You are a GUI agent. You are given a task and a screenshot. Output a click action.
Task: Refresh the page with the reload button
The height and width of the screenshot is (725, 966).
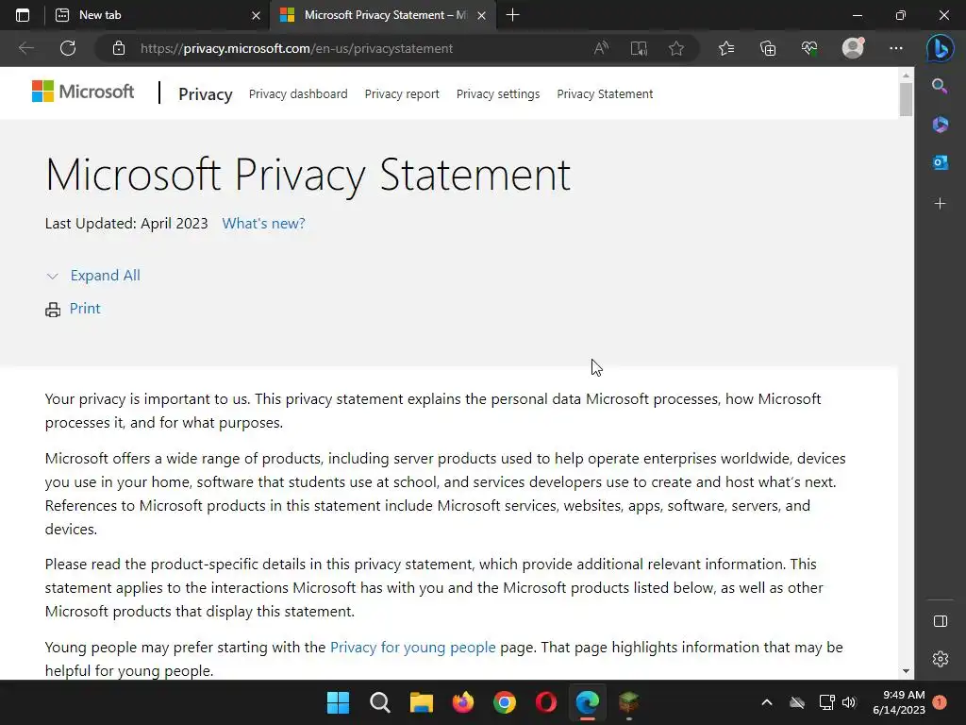point(68,48)
